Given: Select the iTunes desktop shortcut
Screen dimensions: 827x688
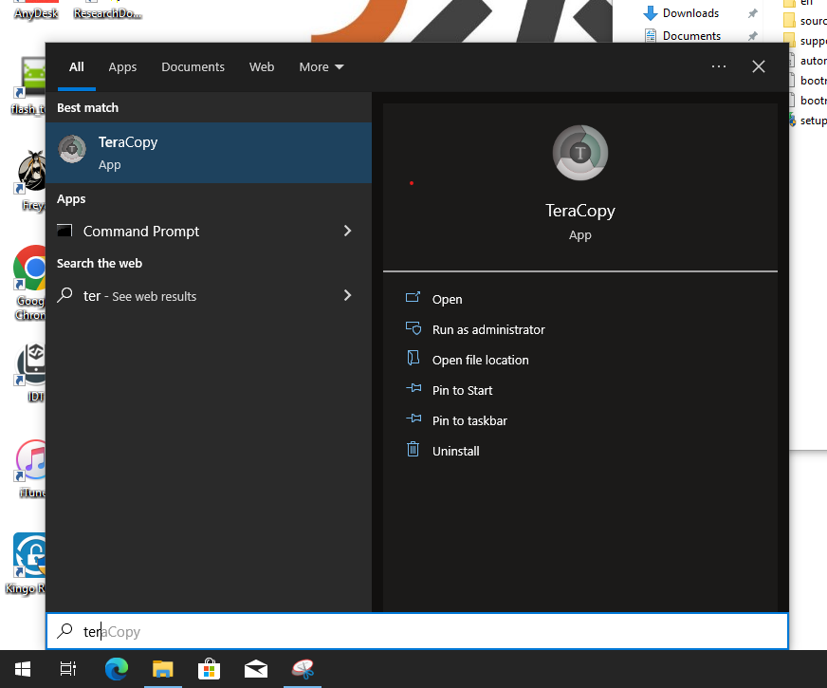Looking at the screenshot, I should pyautogui.click(x=31, y=469).
